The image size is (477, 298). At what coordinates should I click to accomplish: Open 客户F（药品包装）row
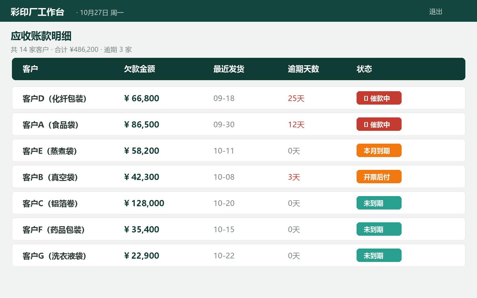click(238, 229)
